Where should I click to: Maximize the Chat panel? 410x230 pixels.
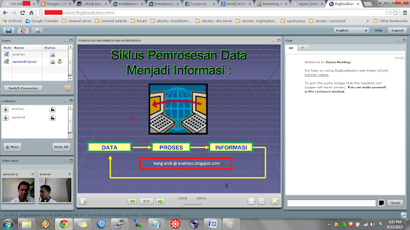[x=404, y=40]
